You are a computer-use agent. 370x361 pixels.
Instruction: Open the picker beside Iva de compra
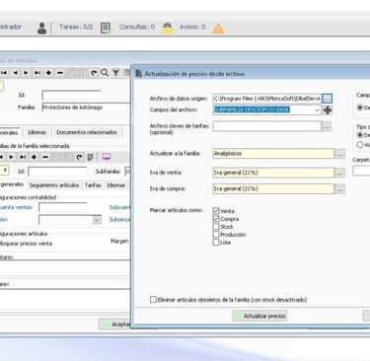point(339,189)
